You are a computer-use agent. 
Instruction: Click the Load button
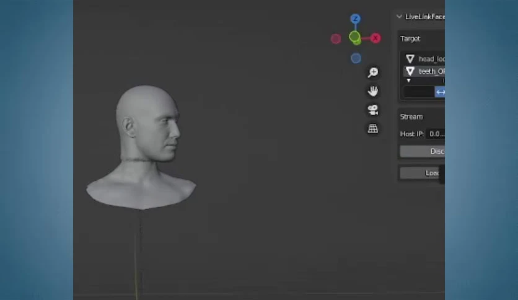point(421,173)
